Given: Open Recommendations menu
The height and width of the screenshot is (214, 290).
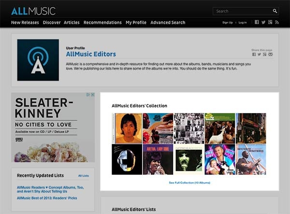Looking at the screenshot, I should (102, 23).
